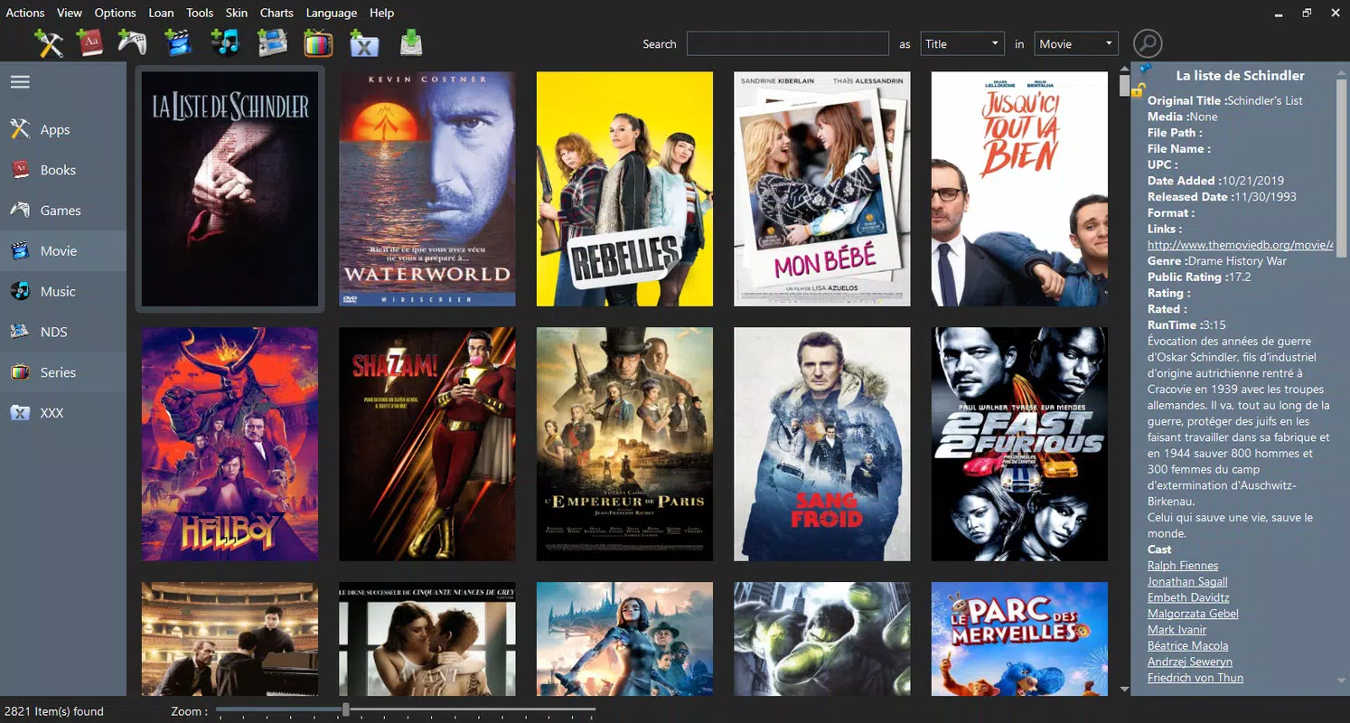Open the View menu
1350x723 pixels.
point(70,13)
